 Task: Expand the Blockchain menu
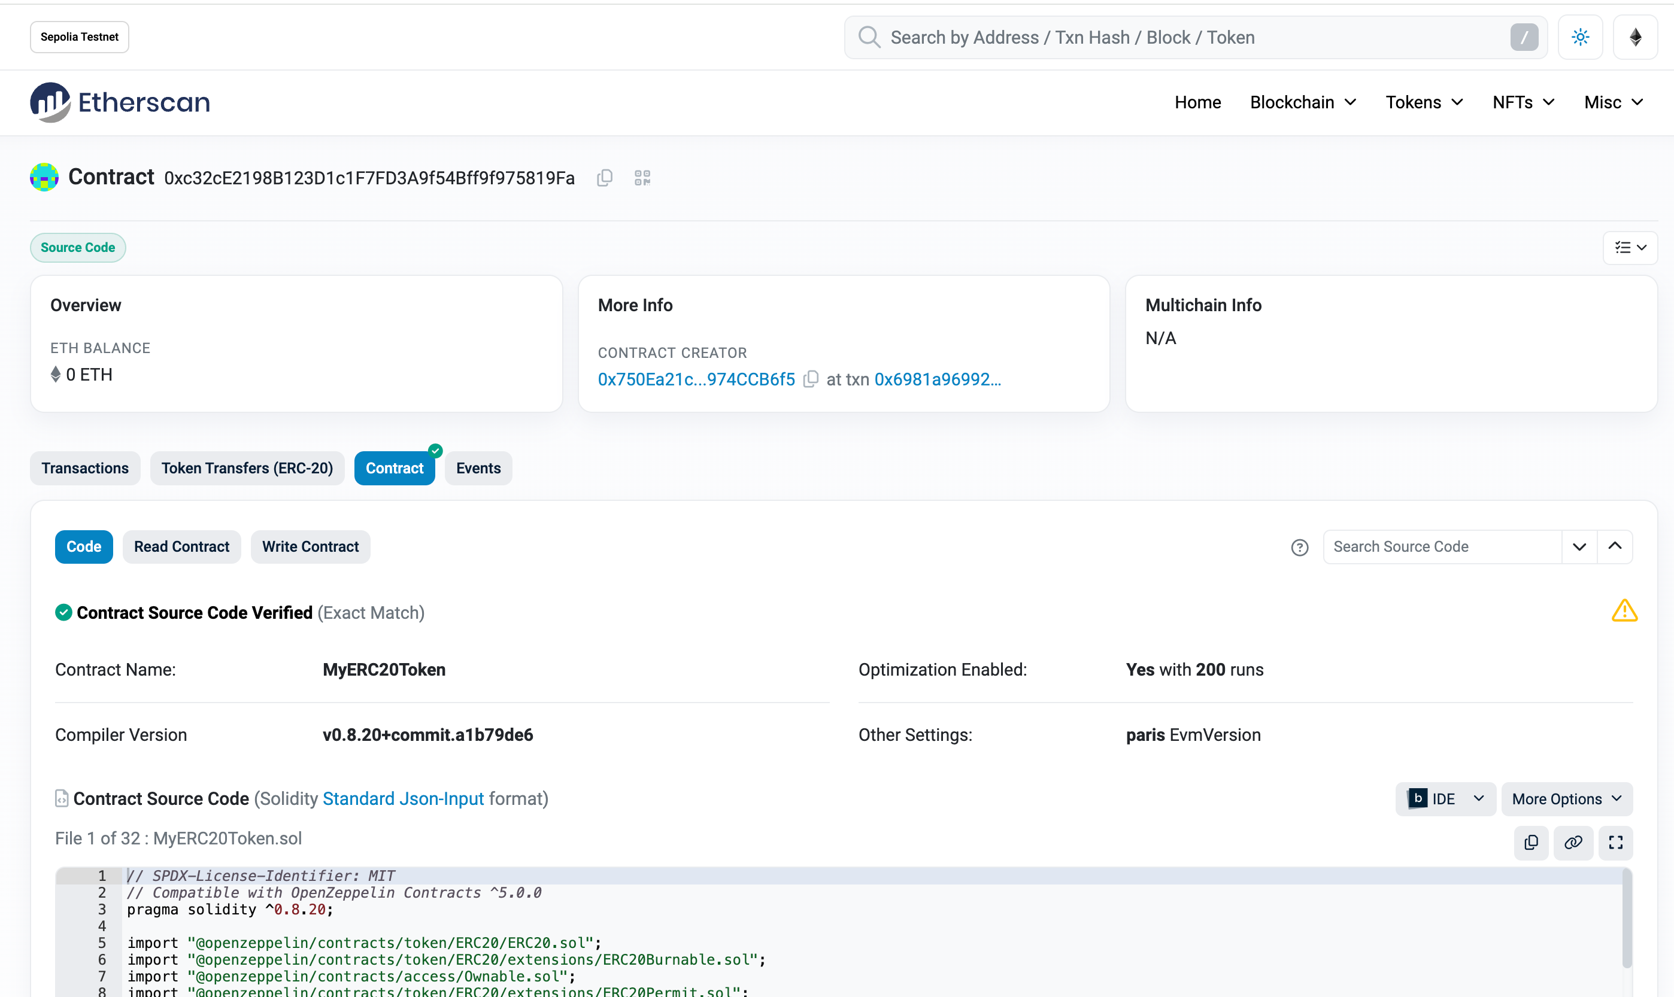click(x=1303, y=102)
